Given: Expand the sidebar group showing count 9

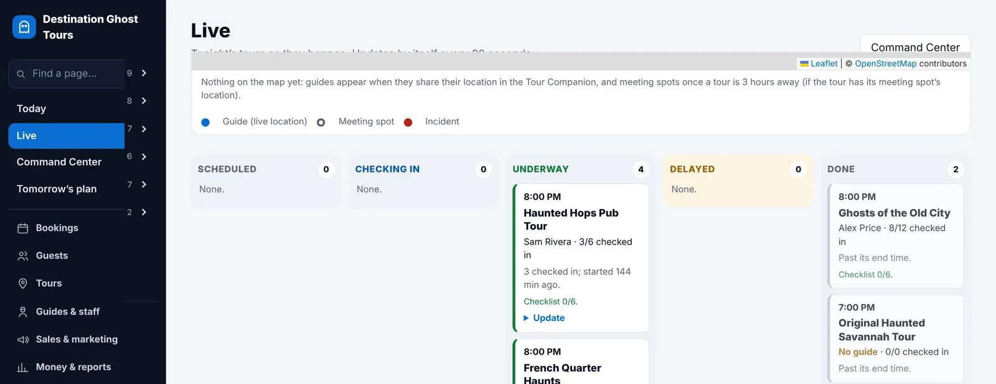Looking at the screenshot, I should (x=144, y=73).
